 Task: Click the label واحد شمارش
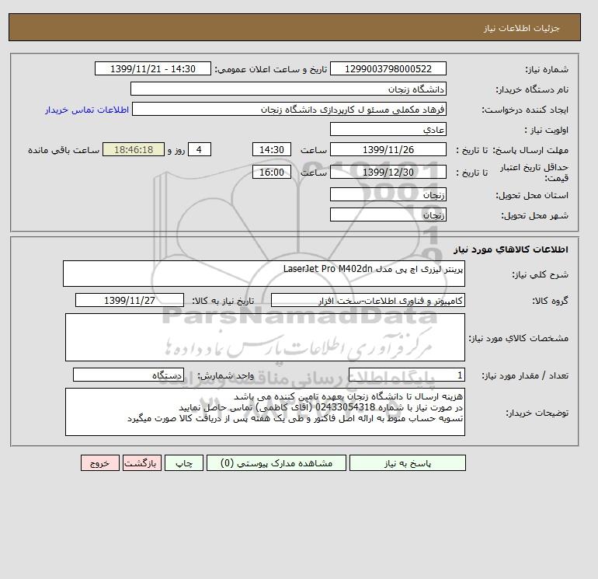click(x=225, y=375)
